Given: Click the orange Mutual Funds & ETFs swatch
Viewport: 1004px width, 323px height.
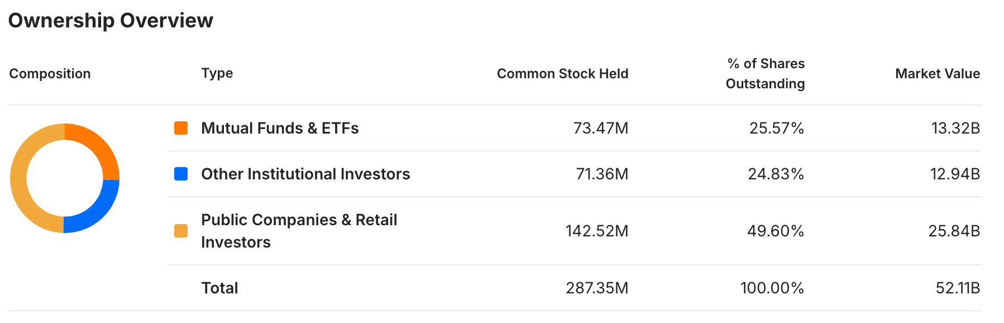Looking at the screenshot, I should (181, 128).
